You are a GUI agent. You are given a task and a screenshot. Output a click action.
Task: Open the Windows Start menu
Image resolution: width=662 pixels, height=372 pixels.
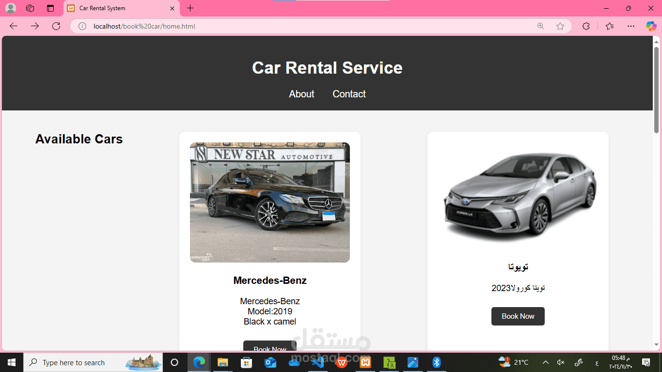pos(12,362)
